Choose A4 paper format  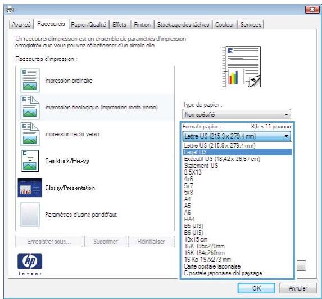click(237, 199)
